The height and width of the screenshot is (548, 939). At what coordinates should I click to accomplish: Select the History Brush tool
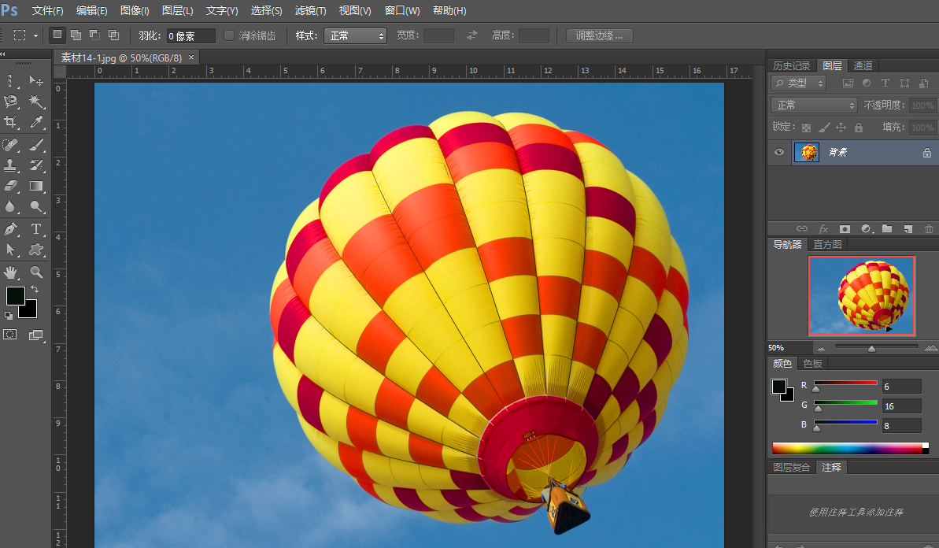[36, 165]
